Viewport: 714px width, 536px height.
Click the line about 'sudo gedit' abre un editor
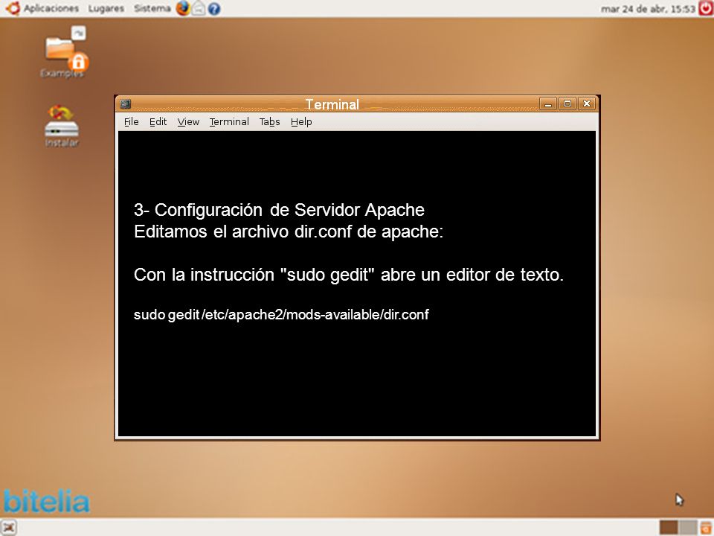click(349, 275)
